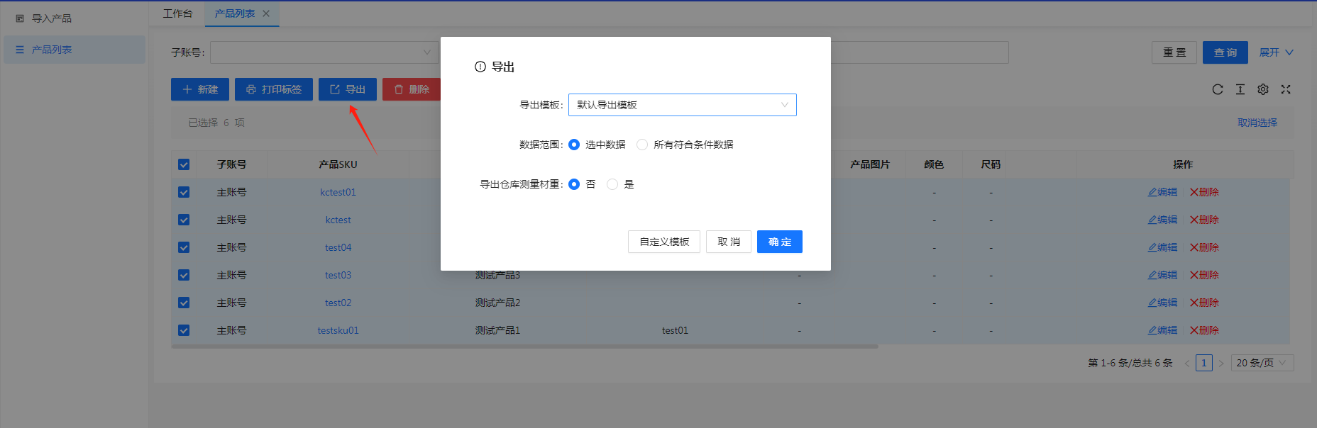This screenshot has width=1317, height=428.
Task: Click the 确定 button in export dialog
Action: 779,242
